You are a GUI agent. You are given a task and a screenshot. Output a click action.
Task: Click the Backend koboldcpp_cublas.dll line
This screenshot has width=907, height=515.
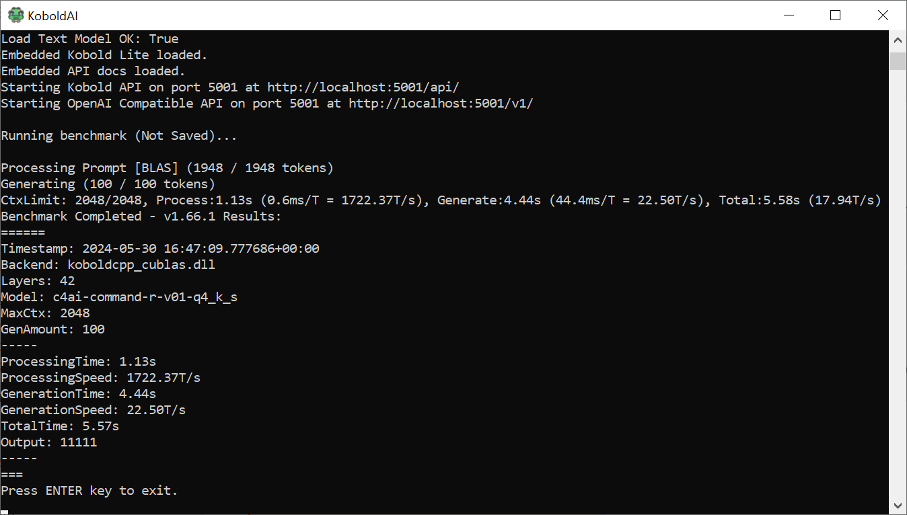coord(108,265)
